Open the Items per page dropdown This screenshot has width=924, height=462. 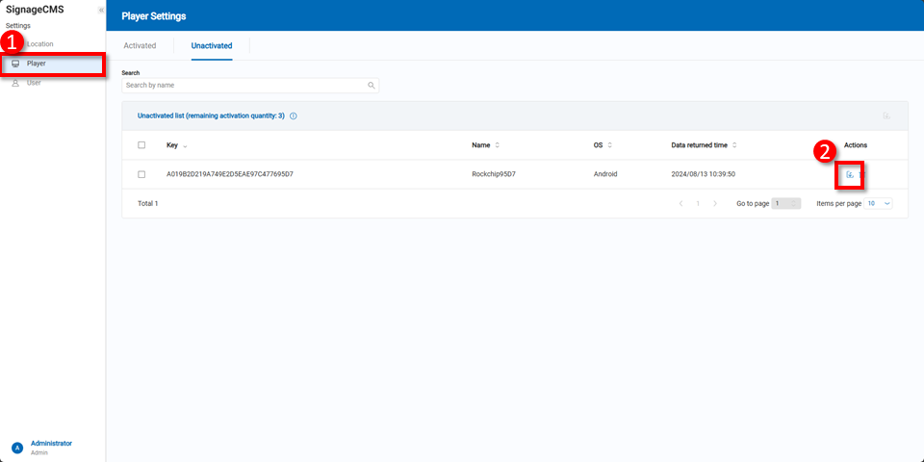[878, 203]
